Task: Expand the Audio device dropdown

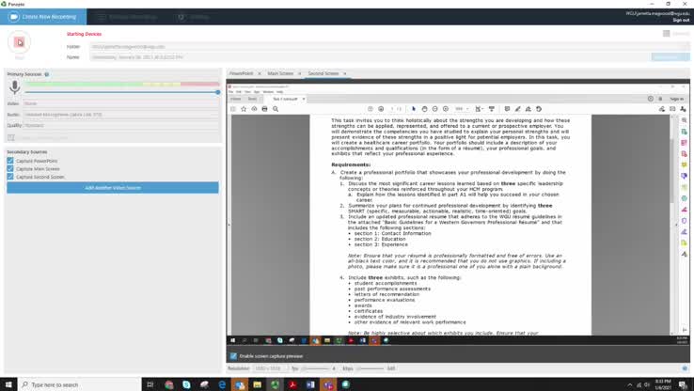Action: [x=120, y=114]
